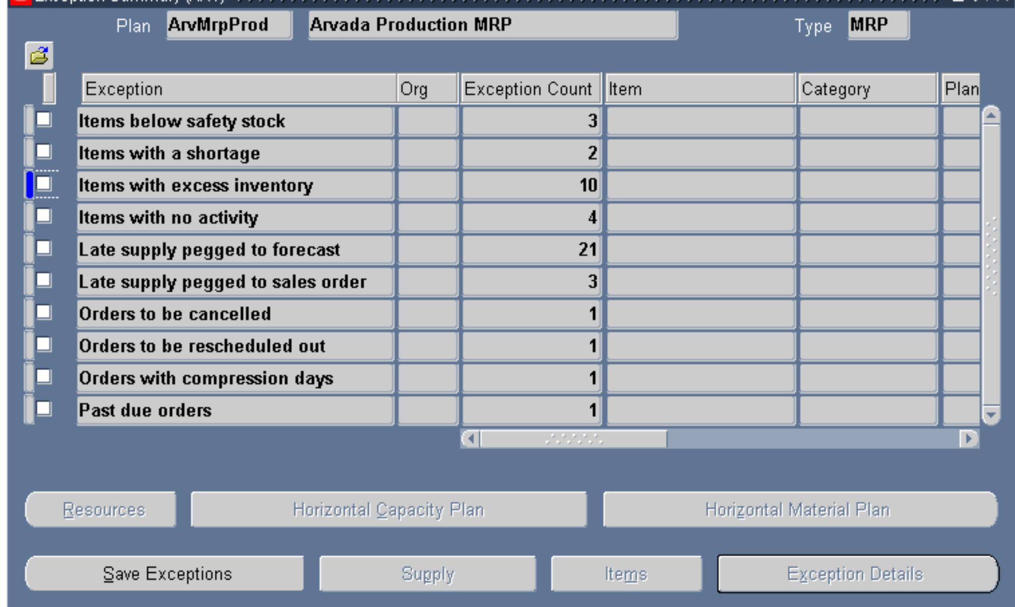The width and height of the screenshot is (1015, 607).
Task: Select 'Orders to be rescheduled out' text
Action: pyautogui.click(x=202, y=346)
